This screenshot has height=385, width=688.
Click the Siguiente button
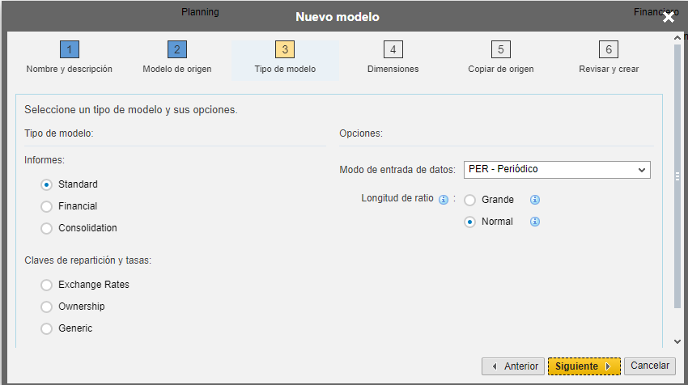pos(584,366)
